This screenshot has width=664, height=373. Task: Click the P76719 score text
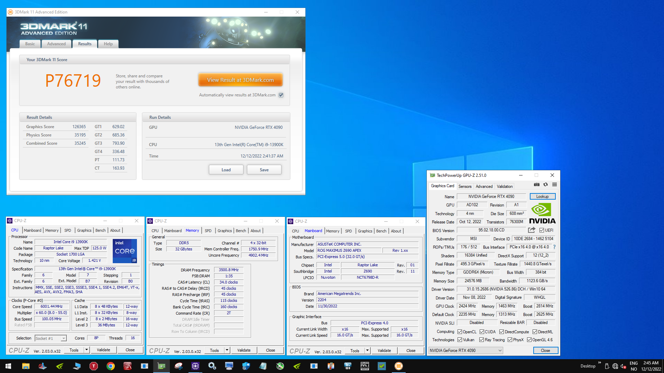tap(73, 81)
